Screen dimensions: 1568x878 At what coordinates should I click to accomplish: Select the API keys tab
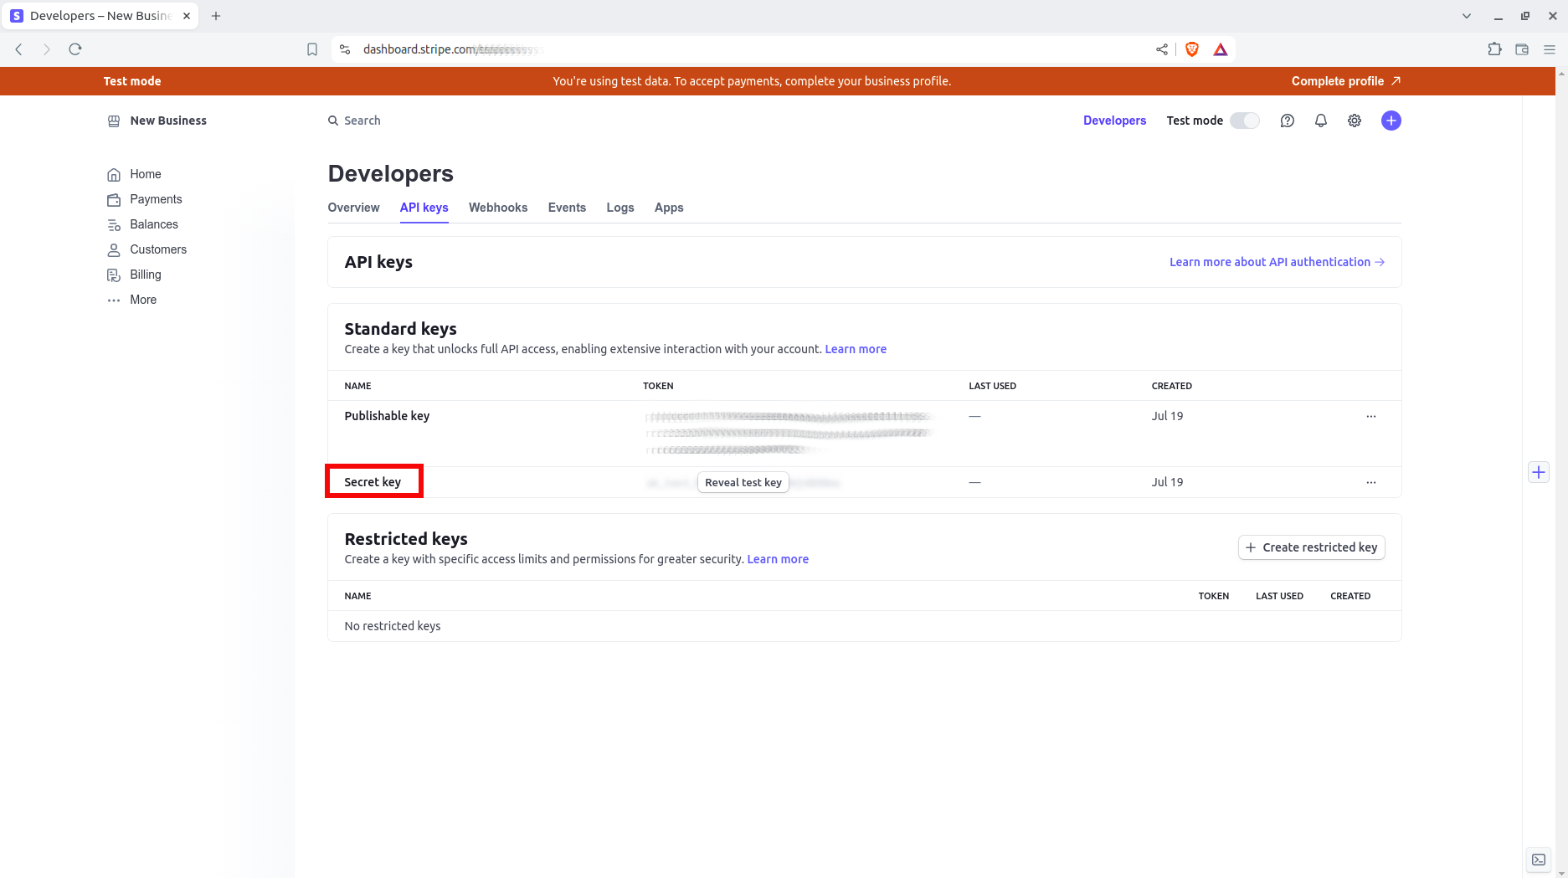point(424,208)
